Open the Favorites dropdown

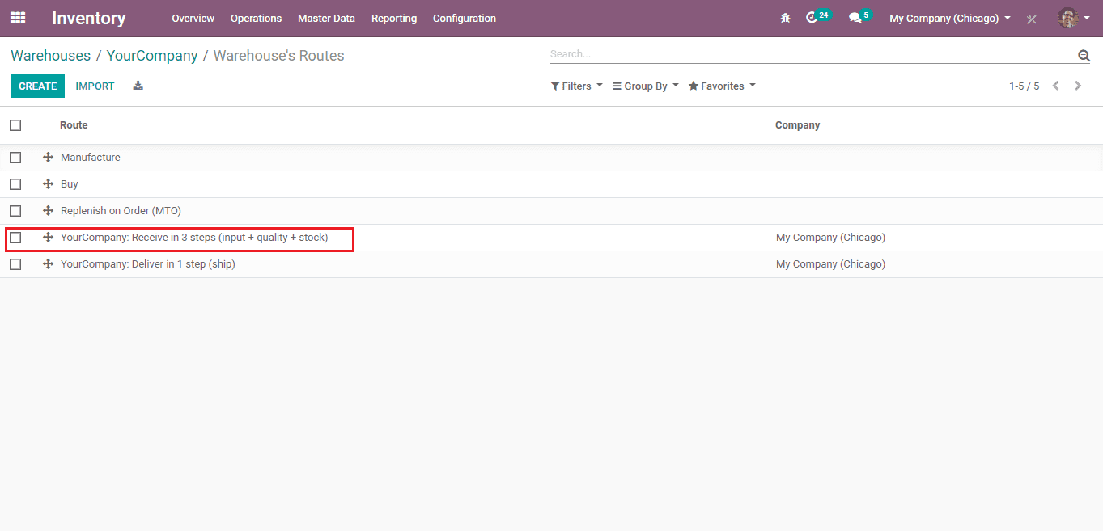722,86
